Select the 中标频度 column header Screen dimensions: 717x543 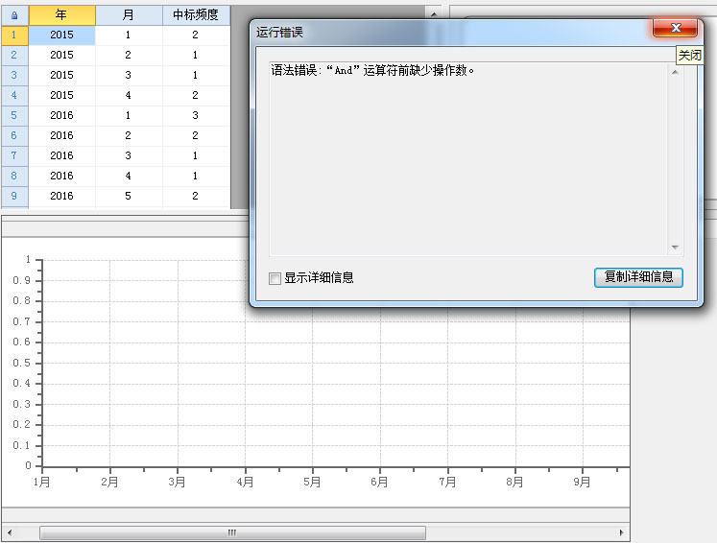coord(196,15)
